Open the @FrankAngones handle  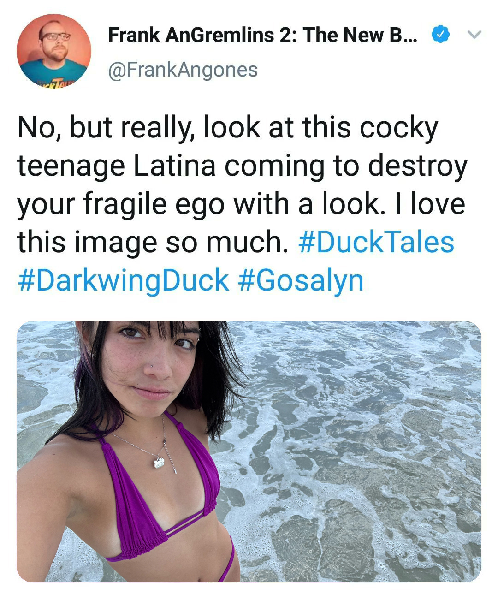pyautogui.click(x=183, y=70)
